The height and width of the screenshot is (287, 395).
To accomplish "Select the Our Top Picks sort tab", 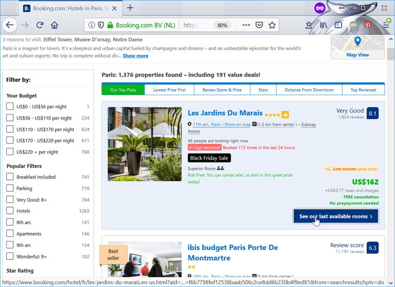I will pos(123,90).
